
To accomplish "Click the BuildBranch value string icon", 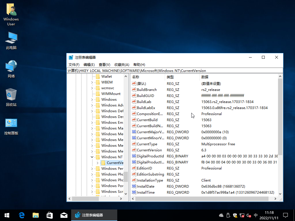I will pos(134,89).
